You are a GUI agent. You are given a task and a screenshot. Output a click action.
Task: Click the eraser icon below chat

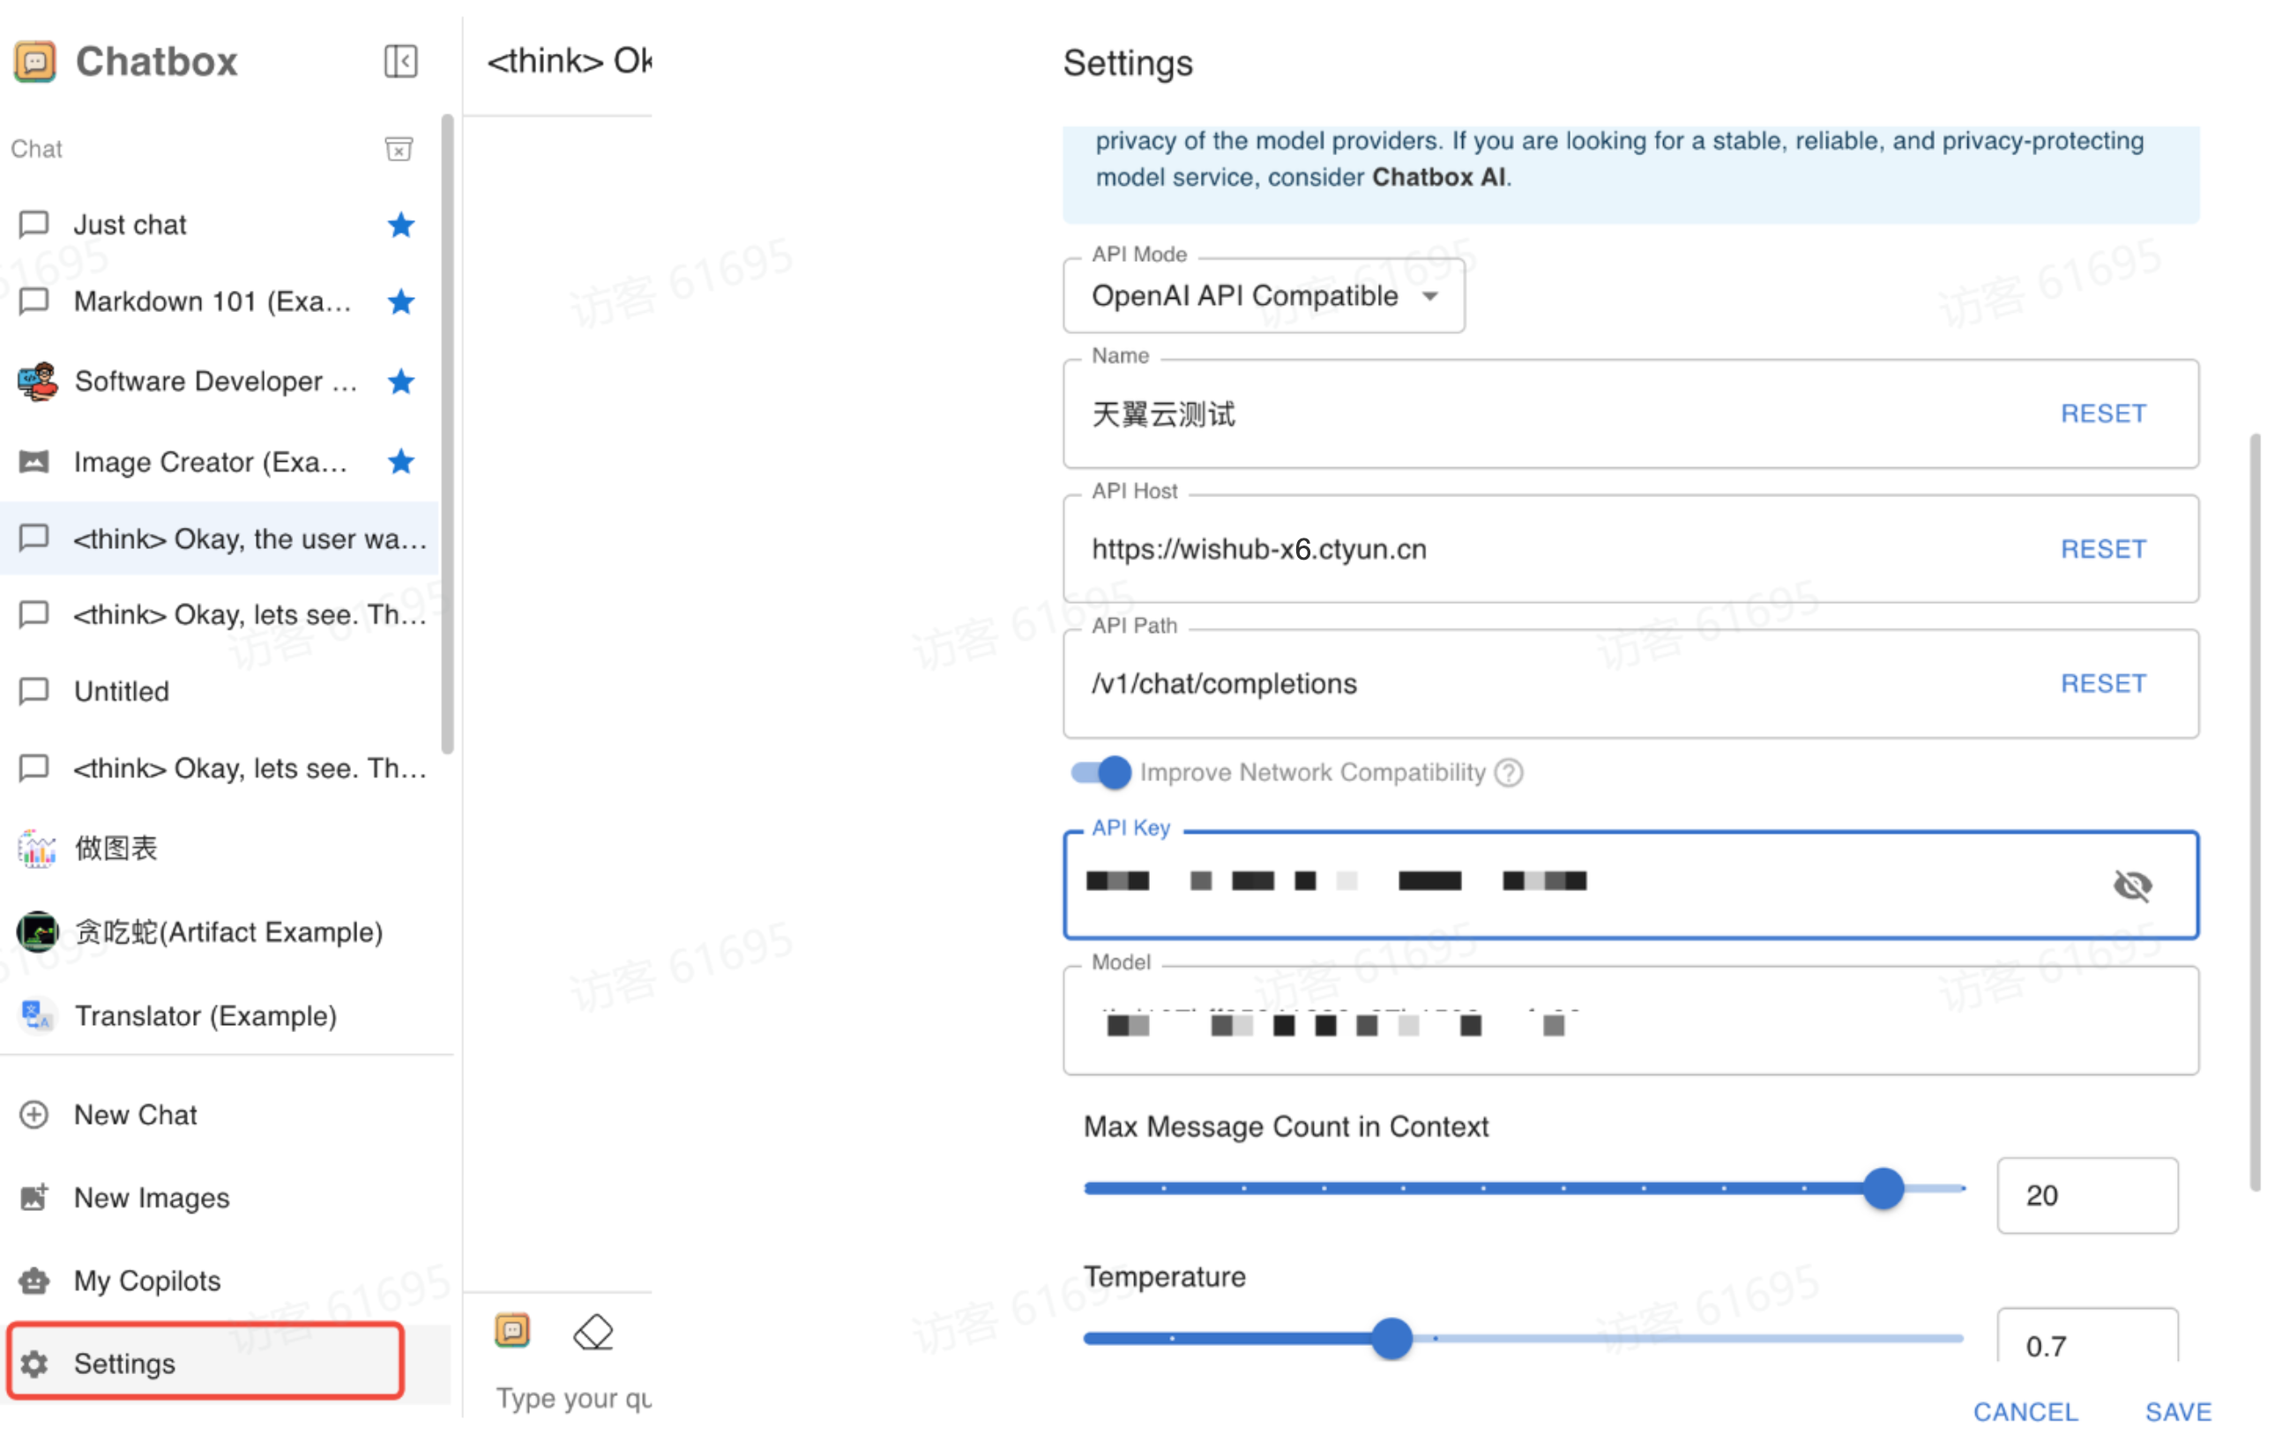(x=593, y=1333)
